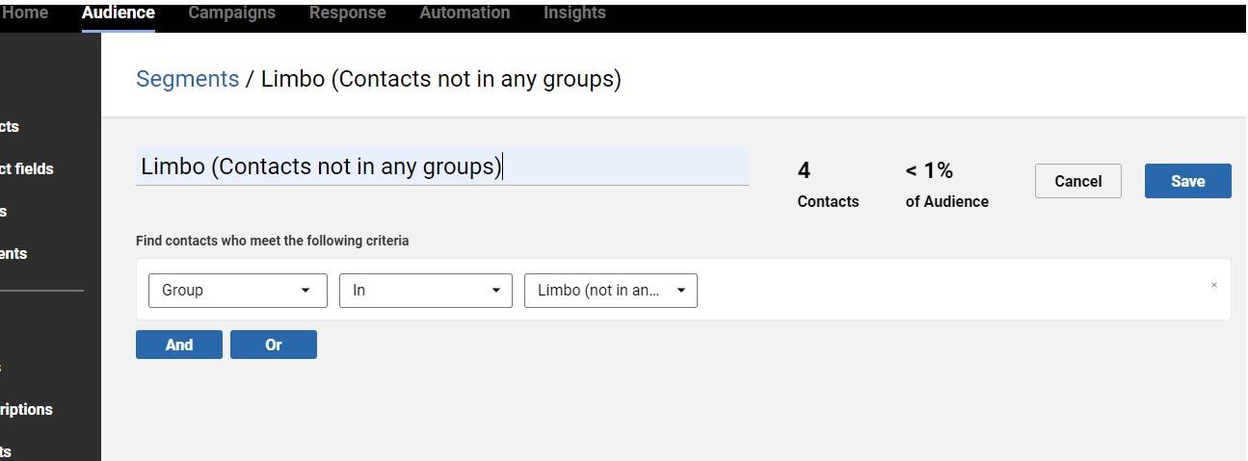
Task: Open the Campaigns tab
Action: (231, 13)
